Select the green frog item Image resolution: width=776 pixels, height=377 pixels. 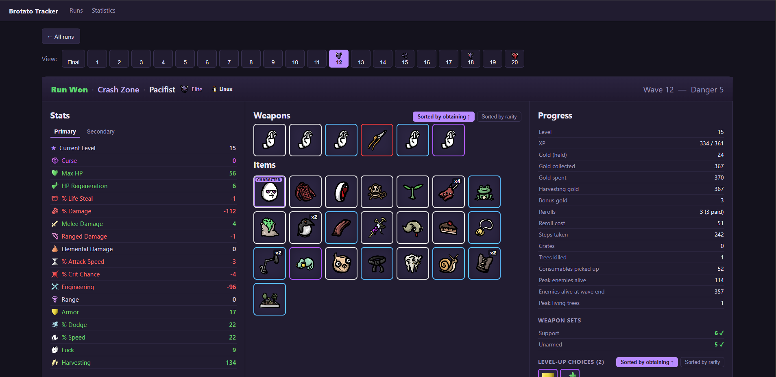tap(484, 192)
